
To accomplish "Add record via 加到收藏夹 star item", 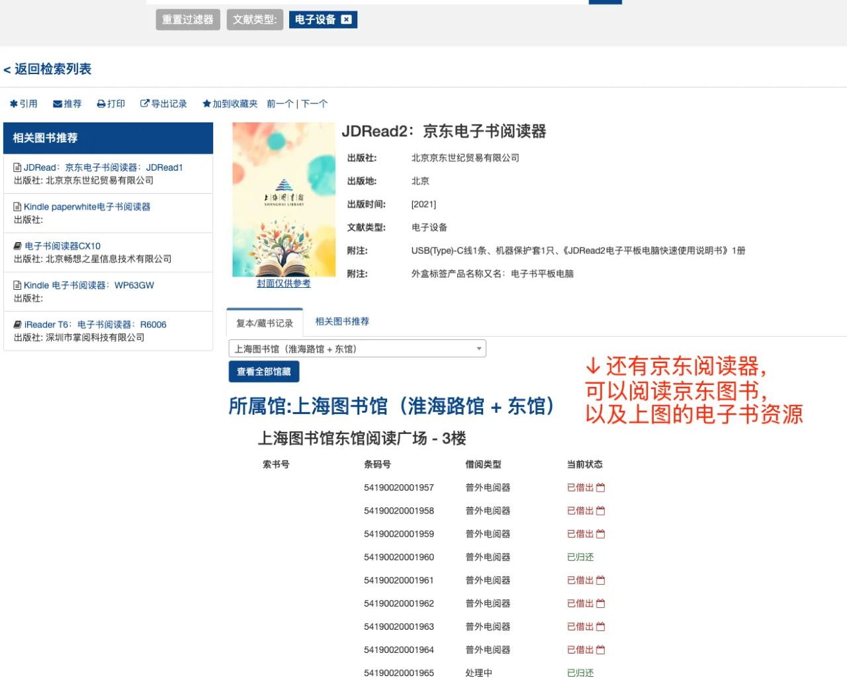I will (x=230, y=104).
